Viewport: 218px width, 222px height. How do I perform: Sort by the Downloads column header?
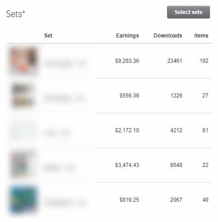(168, 36)
